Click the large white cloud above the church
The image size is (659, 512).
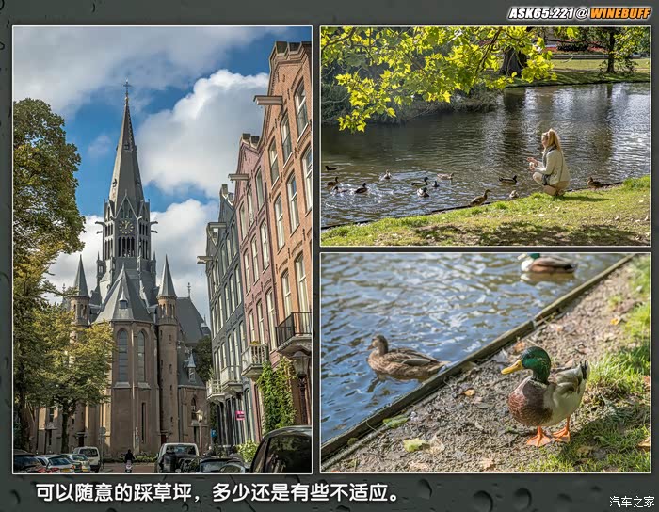tap(202, 132)
